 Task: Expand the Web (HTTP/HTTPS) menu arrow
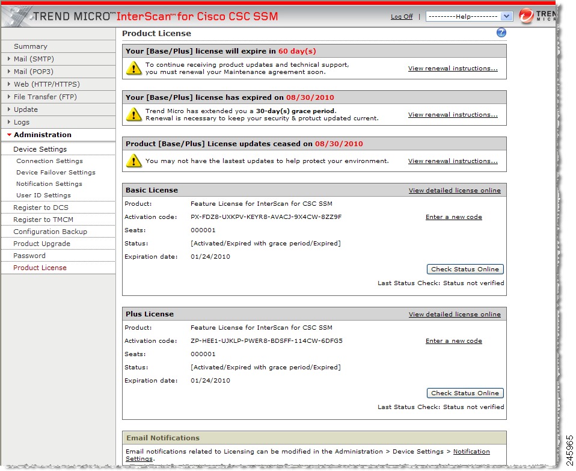click(x=9, y=84)
